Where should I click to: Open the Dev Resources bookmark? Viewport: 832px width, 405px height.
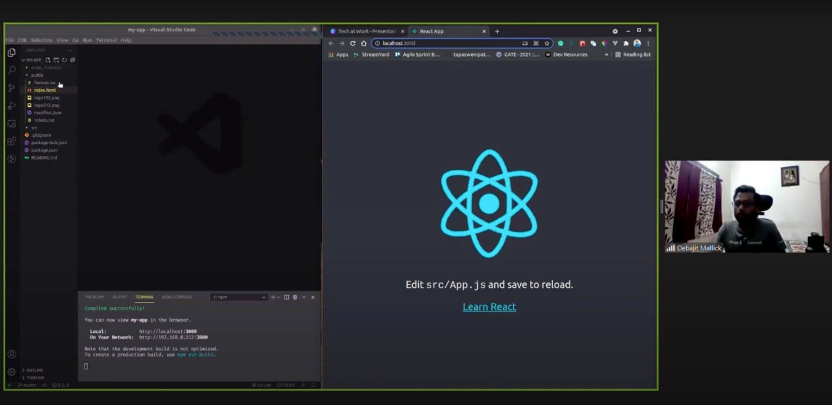coord(566,55)
